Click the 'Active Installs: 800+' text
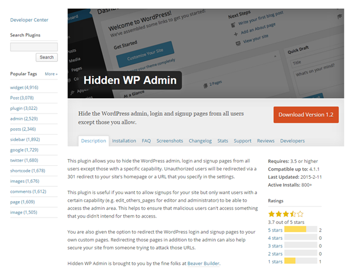This screenshot has width=352, height=271. click(290, 185)
